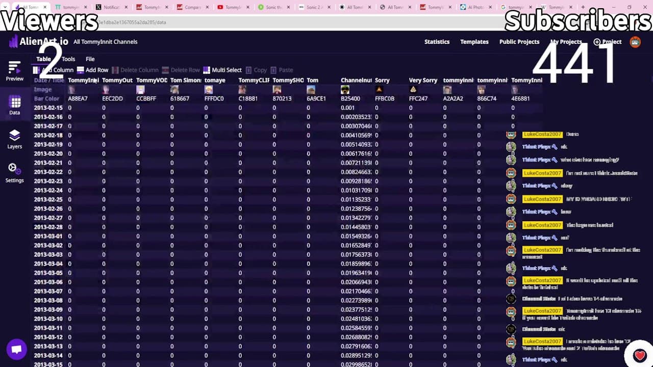Viewport: 653px width, 367px height.
Task: Click the All TommyInnit Channels project title
Action: 105,42
